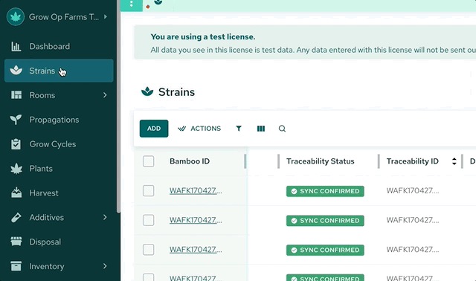Viewport: 476px width, 281px height.
Task: Click the Dashboard bar chart icon
Action: pos(16,46)
